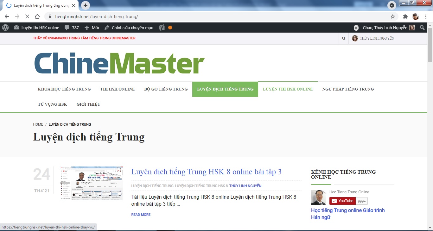Select the LUYỆN DỊCH TIẾNG TRUNG nav tab
This screenshot has height=231, width=433.
[x=225, y=89]
